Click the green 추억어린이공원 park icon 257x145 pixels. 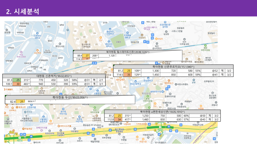pos(205,46)
